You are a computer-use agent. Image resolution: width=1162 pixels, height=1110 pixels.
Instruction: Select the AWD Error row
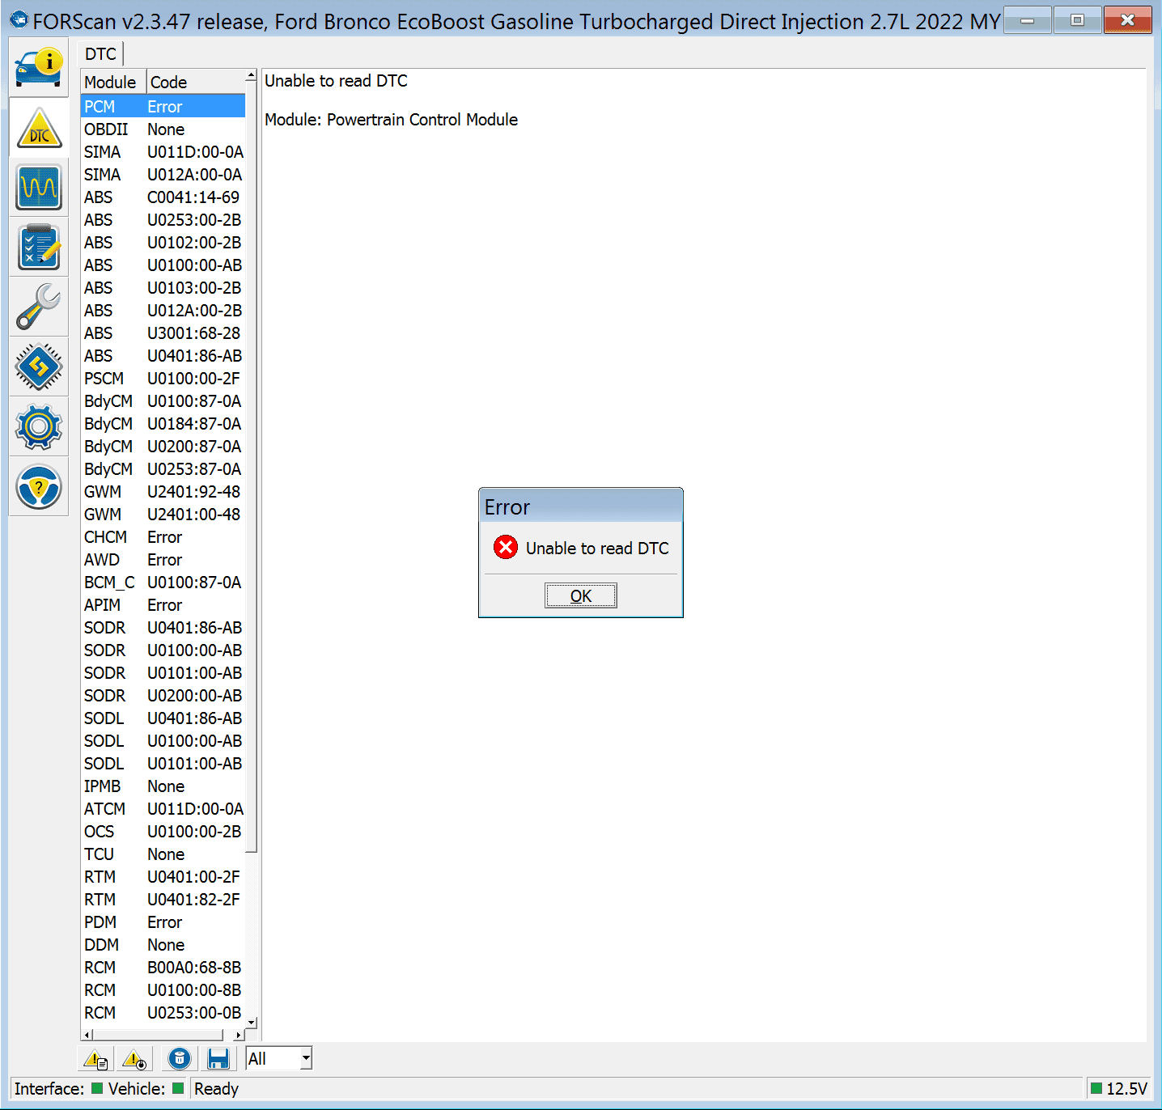click(x=163, y=560)
